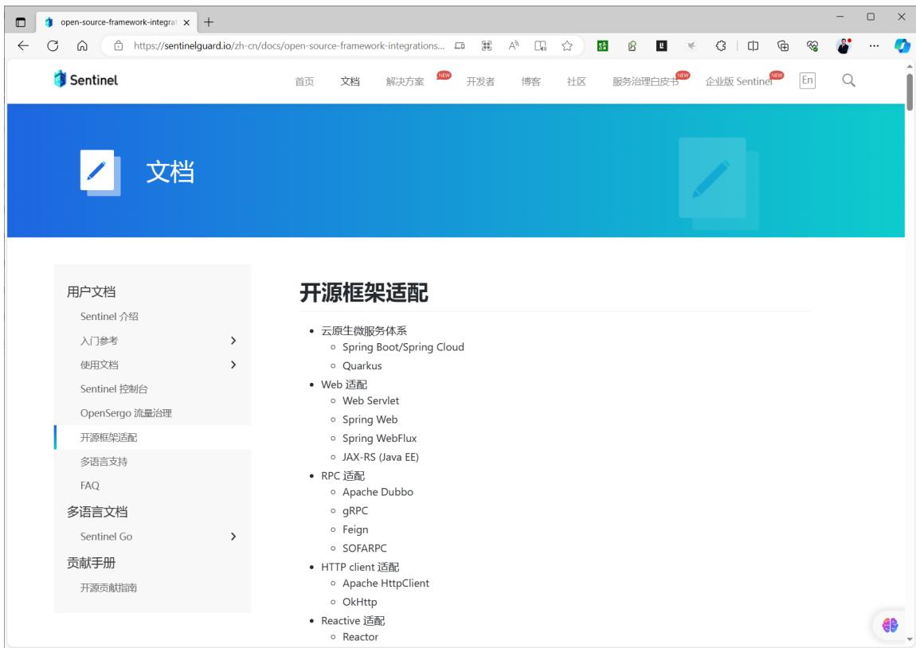Click the Sentinel logo in the header
916x648 pixels.
[x=86, y=80]
